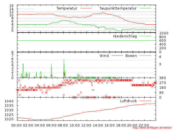Click the 06:00 time axis label
The width and height of the screenshot is (173, 130).
[x=51, y=125]
